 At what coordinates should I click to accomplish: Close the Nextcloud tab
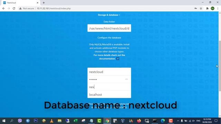coord(38,3)
